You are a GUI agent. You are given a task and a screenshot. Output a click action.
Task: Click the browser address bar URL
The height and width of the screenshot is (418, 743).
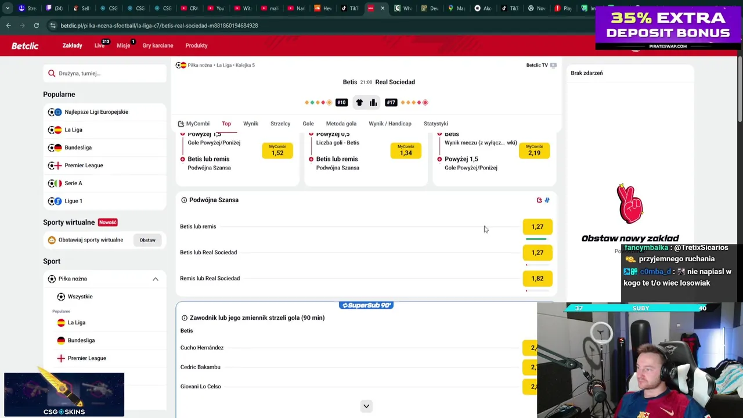point(159,26)
